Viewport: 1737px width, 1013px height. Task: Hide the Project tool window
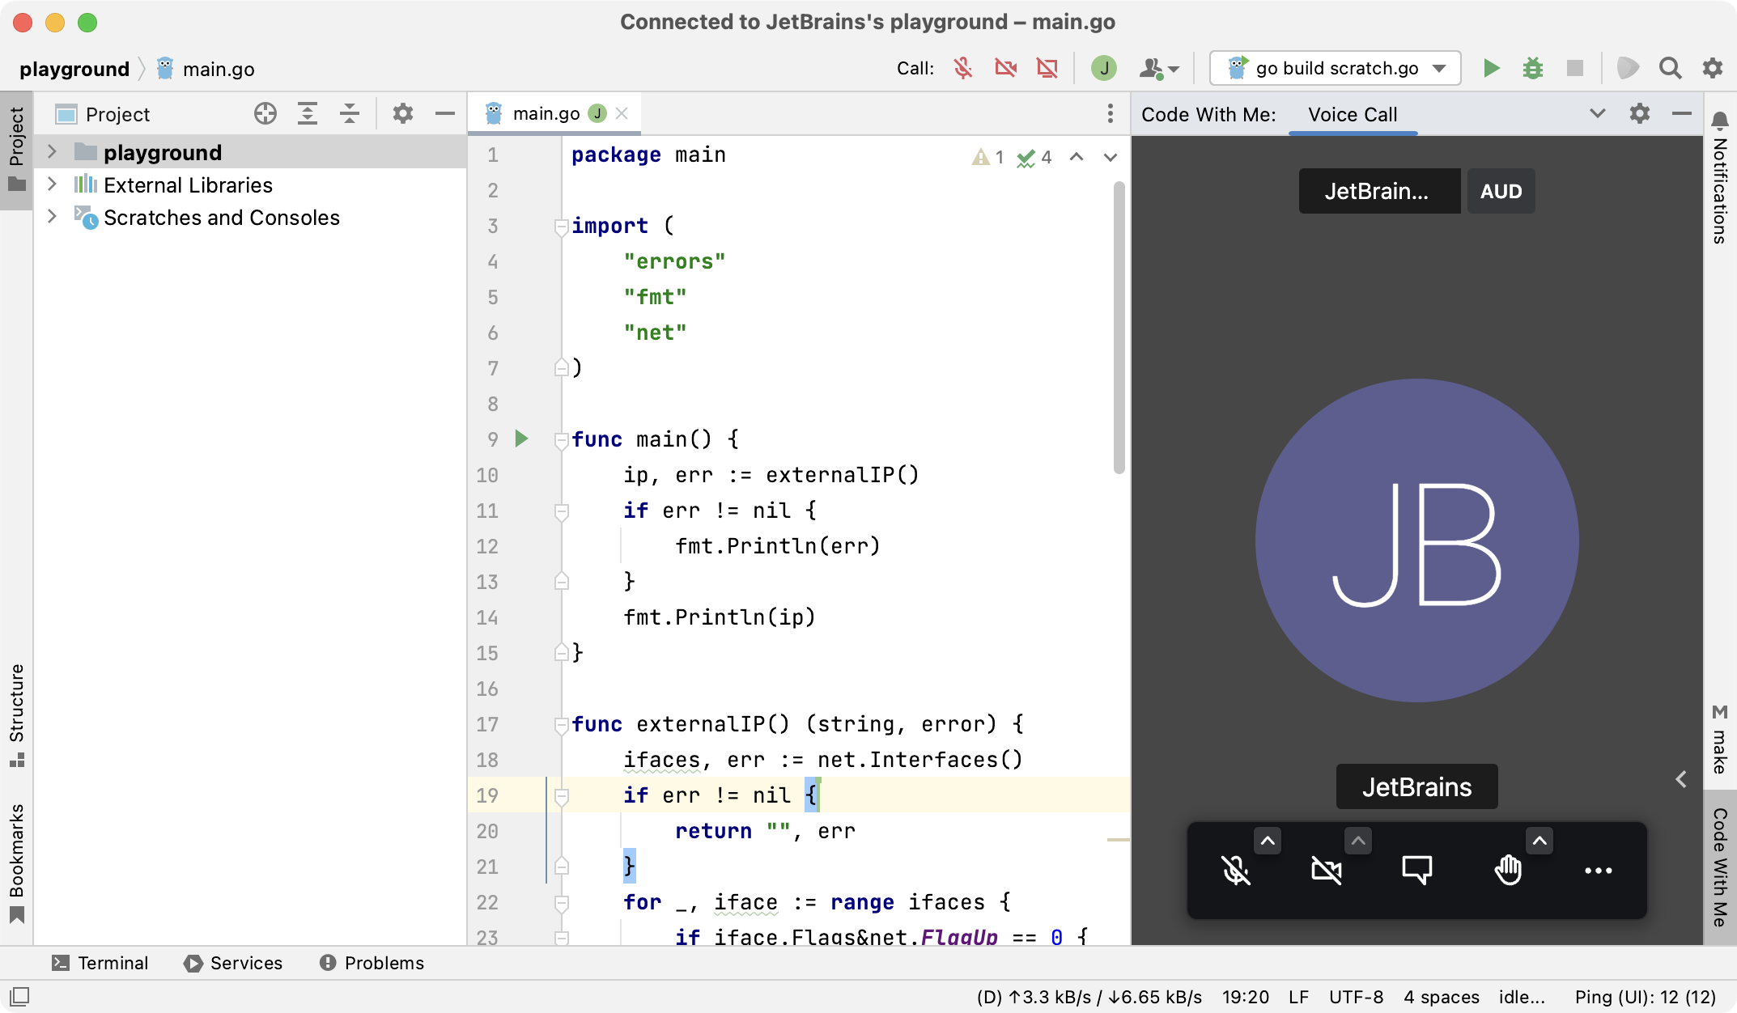click(x=445, y=113)
